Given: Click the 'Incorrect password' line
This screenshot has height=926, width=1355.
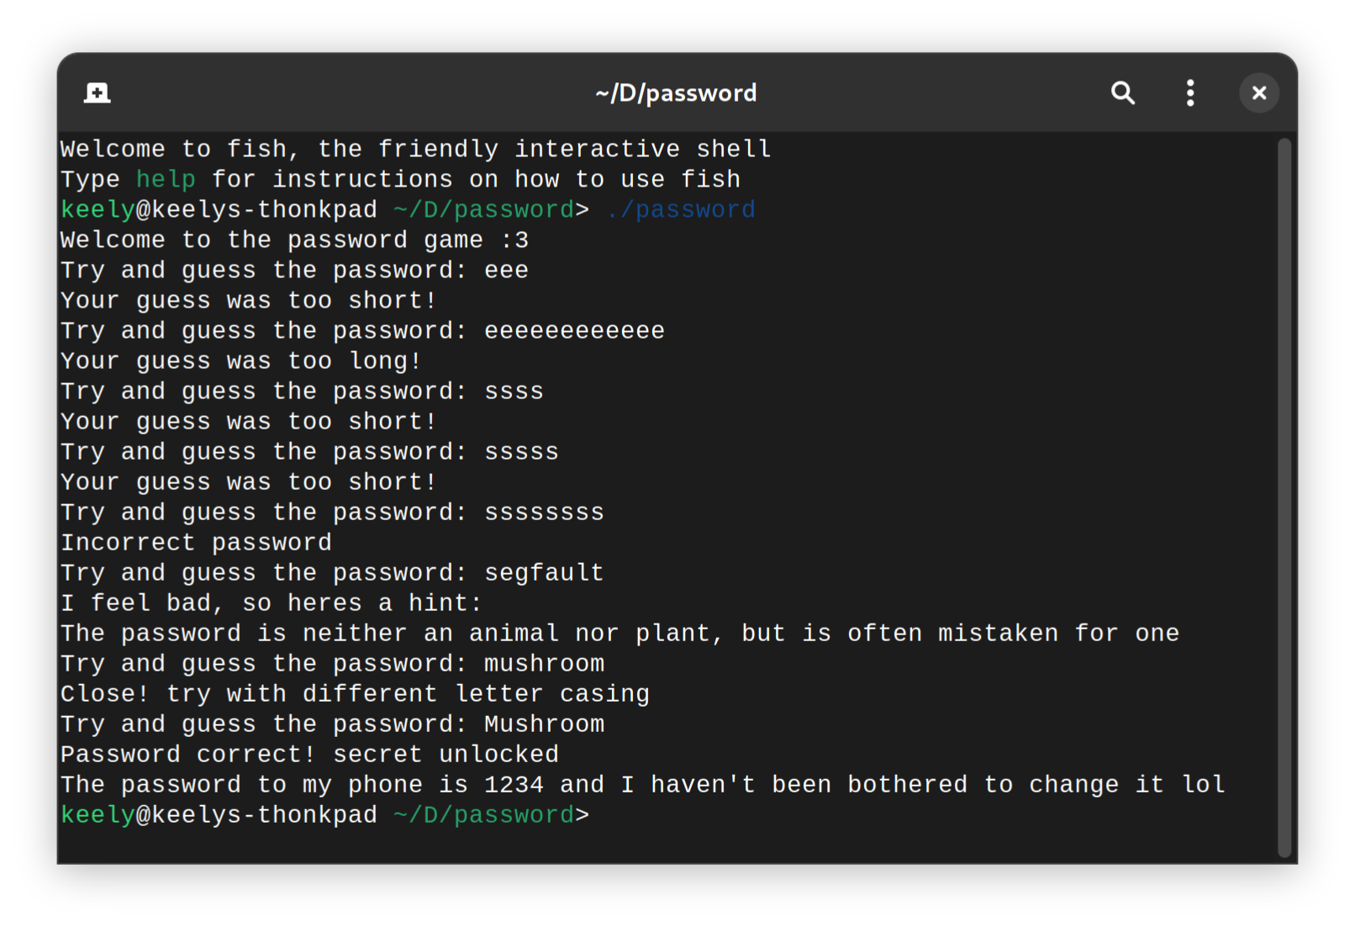Looking at the screenshot, I should pos(196,543).
